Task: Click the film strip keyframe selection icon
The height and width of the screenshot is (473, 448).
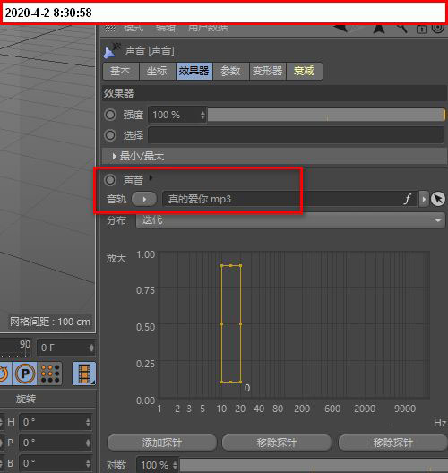Action: click(x=84, y=374)
